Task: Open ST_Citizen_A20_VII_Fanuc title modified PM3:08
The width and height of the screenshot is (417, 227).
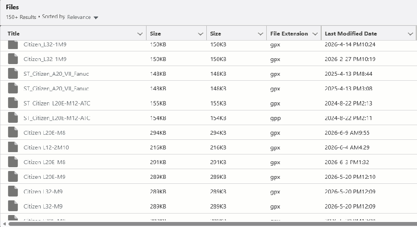Action: coord(56,88)
